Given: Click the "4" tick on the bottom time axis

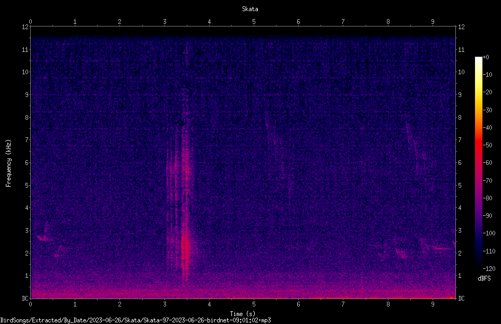Looking at the screenshot, I should (209, 304).
